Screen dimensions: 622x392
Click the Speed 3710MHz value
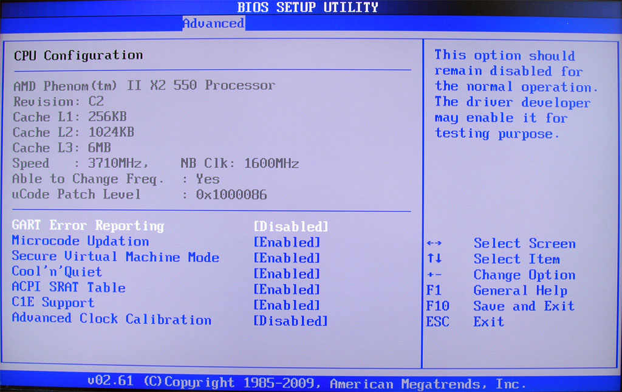coord(118,163)
